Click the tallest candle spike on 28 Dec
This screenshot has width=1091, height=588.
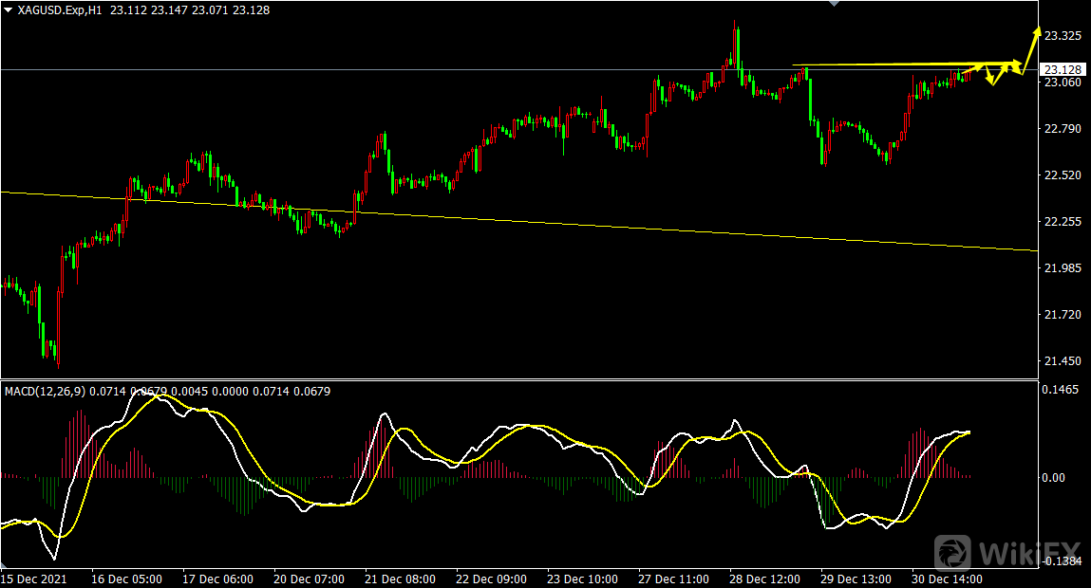click(x=736, y=43)
